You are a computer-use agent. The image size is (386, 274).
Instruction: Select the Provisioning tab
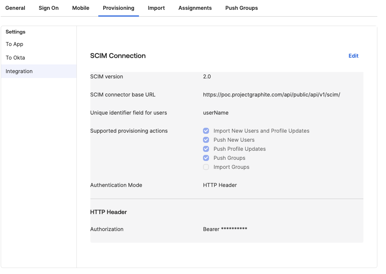click(118, 8)
